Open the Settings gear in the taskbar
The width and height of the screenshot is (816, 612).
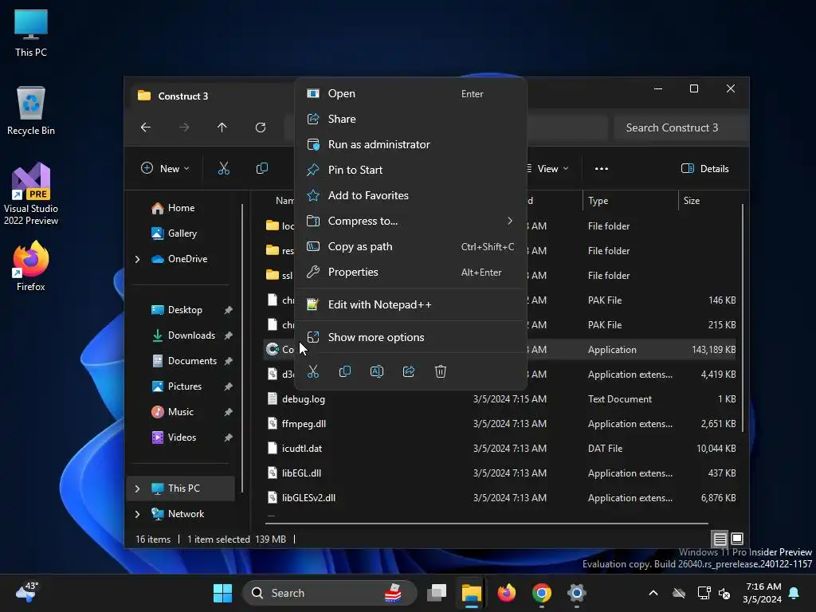(x=577, y=593)
